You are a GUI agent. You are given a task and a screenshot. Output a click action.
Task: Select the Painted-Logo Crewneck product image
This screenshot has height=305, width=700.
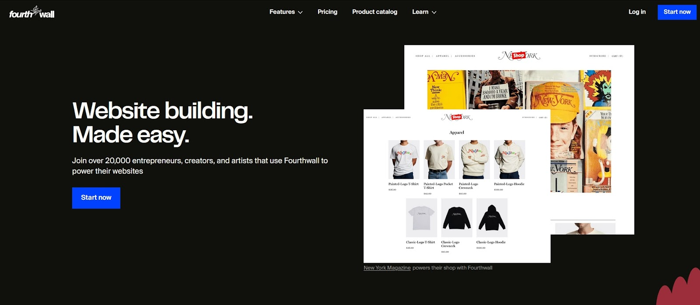point(474,159)
